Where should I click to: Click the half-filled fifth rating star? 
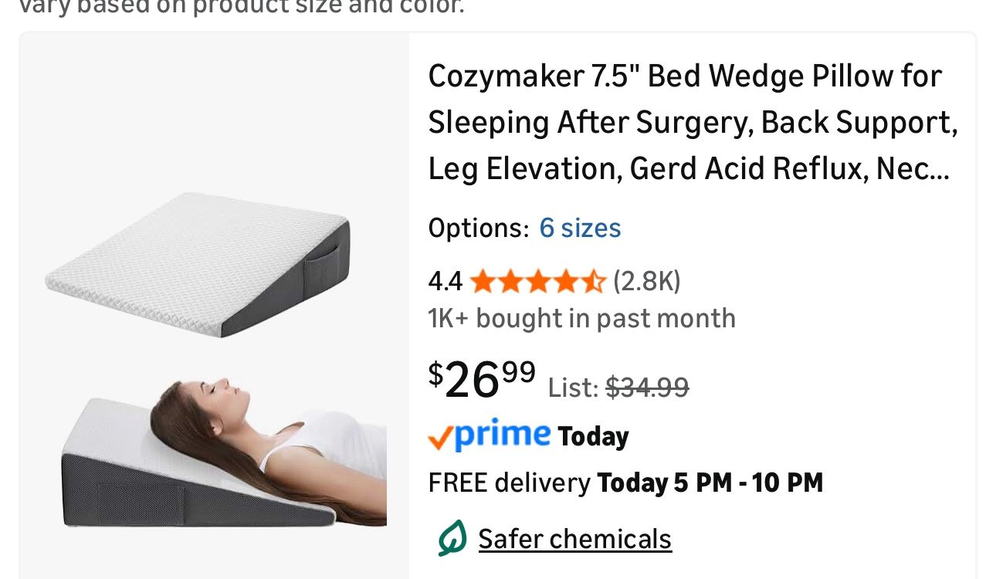click(x=595, y=282)
